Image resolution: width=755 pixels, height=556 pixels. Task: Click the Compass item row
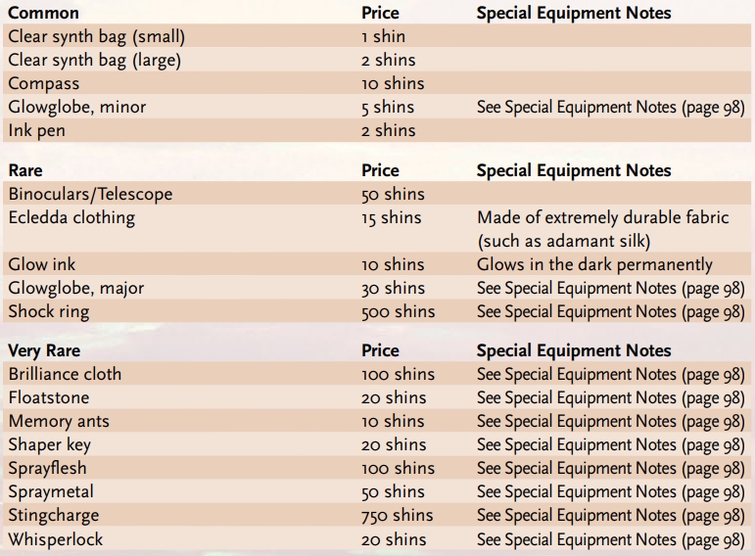tap(44, 84)
